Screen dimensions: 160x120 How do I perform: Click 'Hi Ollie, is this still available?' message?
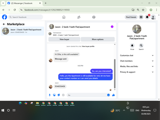(x=67, y=54)
